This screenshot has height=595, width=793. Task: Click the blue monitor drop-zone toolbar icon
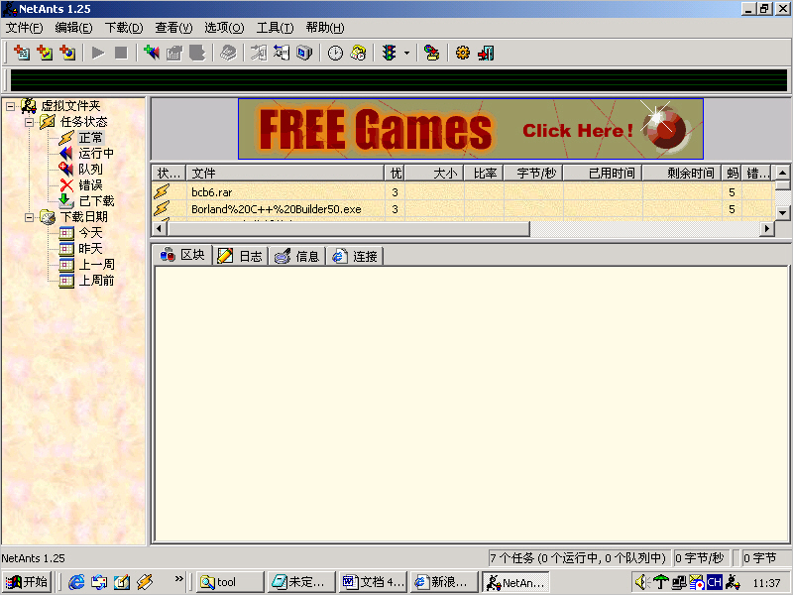pos(304,53)
